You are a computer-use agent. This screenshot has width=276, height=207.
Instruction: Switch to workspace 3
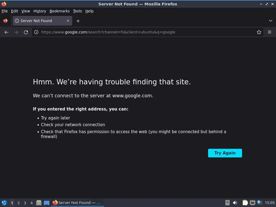[x=25, y=203]
